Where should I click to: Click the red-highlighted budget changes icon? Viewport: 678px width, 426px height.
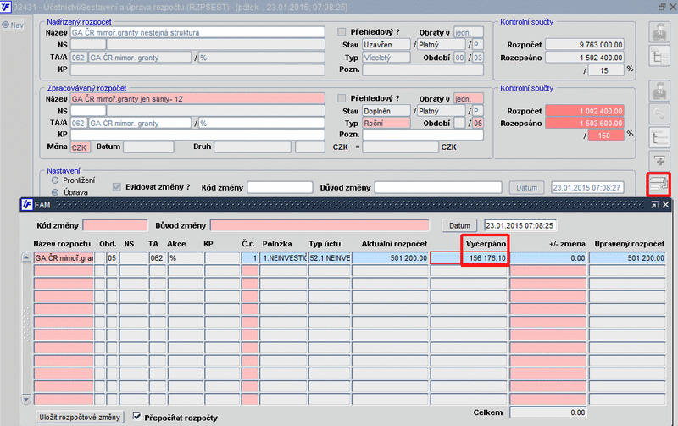pos(658,185)
